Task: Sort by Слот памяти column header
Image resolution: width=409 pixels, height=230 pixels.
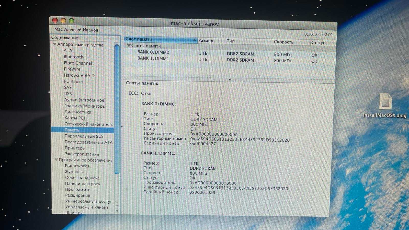Action: 161,39
